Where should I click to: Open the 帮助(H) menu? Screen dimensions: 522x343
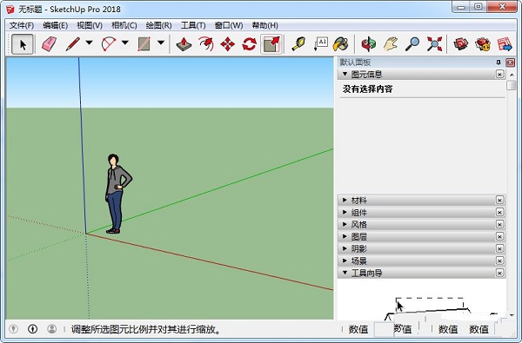coord(265,25)
